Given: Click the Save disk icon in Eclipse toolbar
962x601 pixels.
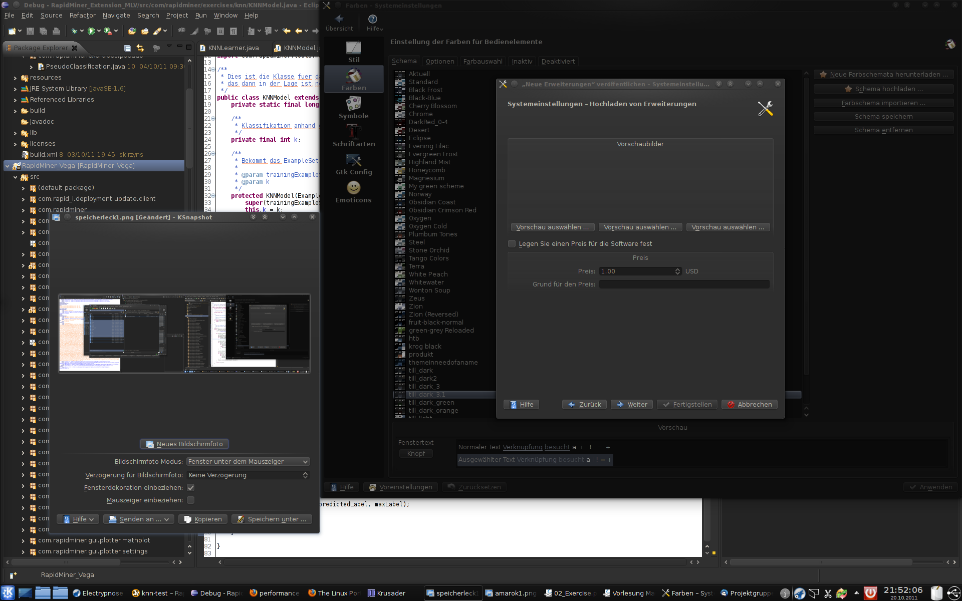Looking at the screenshot, I should [x=30, y=31].
